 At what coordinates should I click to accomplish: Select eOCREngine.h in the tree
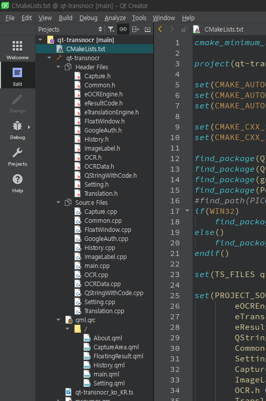[x=104, y=94]
